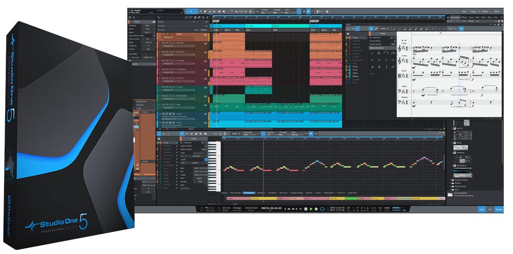
Task: Select the Arrow tool in main toolbar
Action: coord(191,11)
